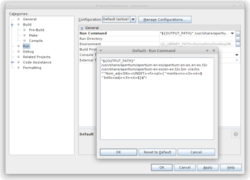The width and height of the screenshot is (250, 180).
Task: Select the Debug category
Action: pos(28,51)
